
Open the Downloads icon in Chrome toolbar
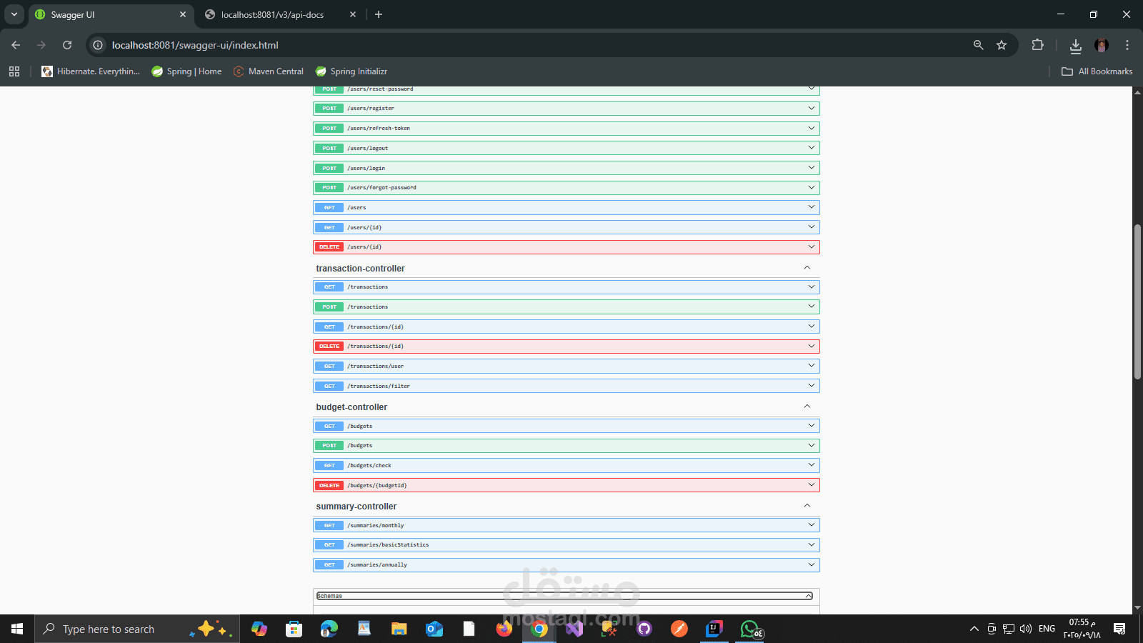(1075, 46)
